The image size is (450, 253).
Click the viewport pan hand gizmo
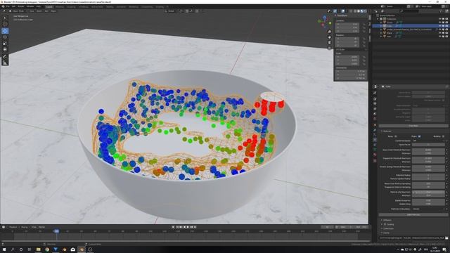[330, 37]
